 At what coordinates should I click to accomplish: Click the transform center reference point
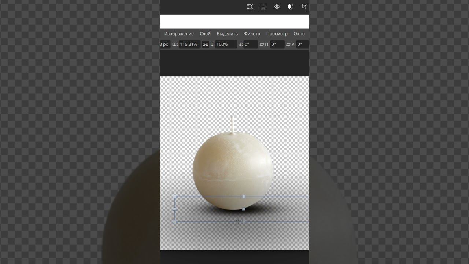(x=244, y=209)
